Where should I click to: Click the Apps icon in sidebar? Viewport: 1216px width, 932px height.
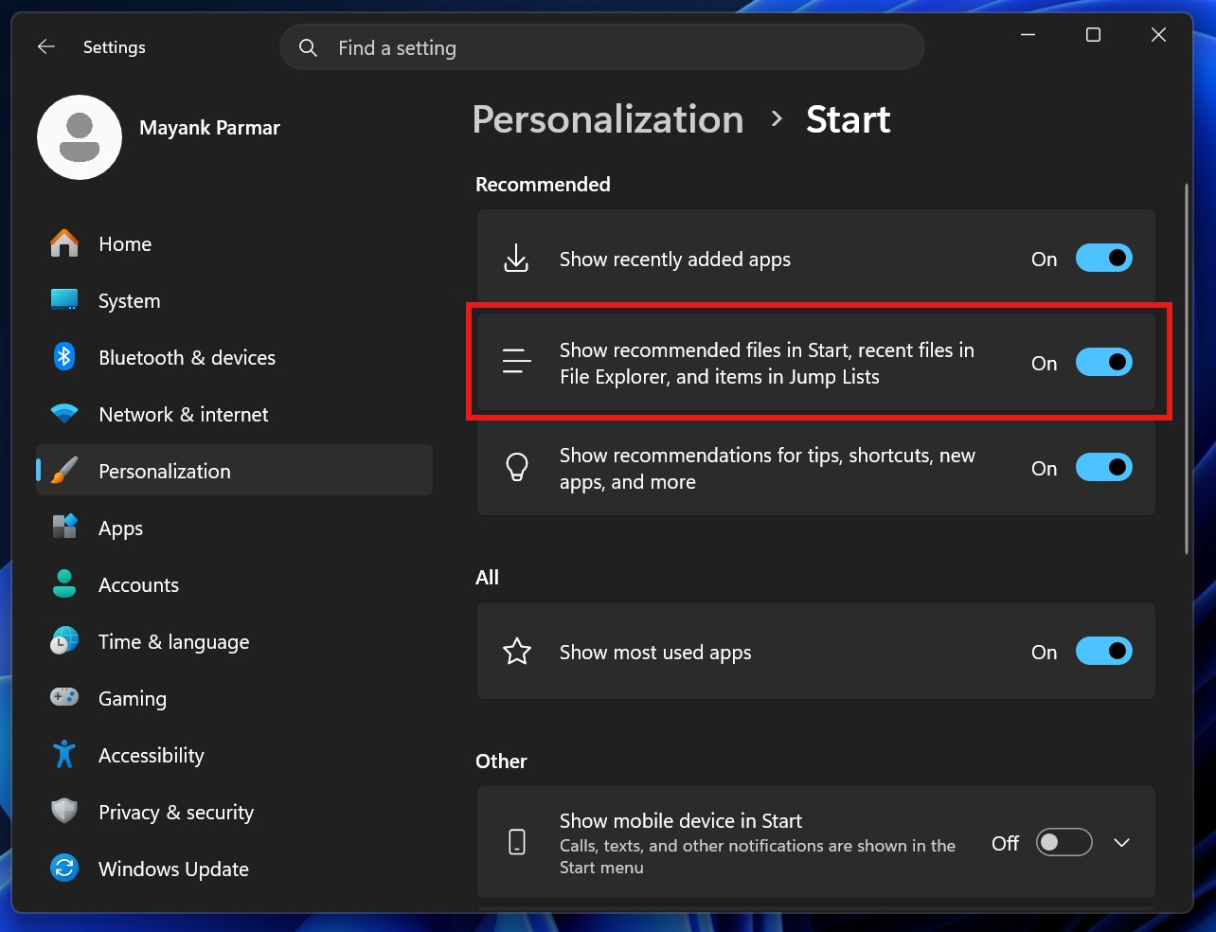tap(64, 528)
